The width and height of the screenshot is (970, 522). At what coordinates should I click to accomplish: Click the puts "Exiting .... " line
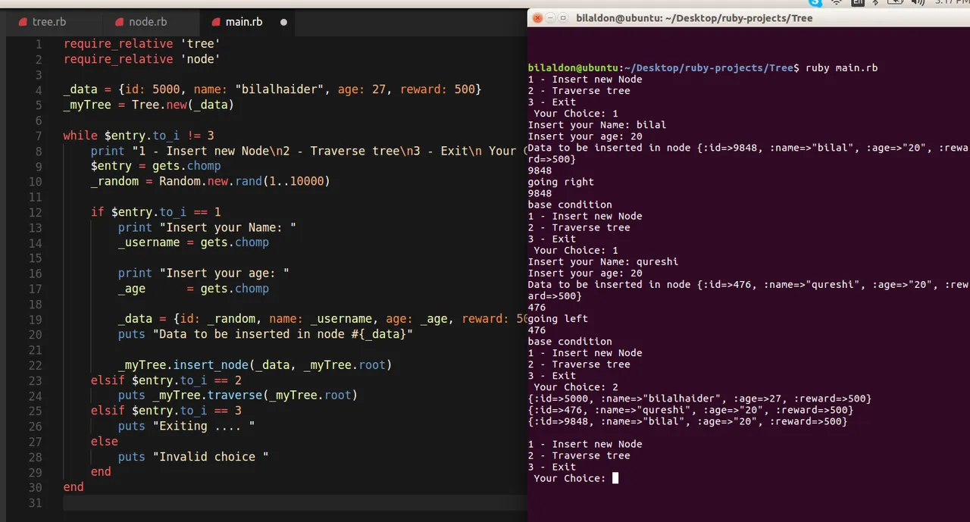[x=186, y=426]
